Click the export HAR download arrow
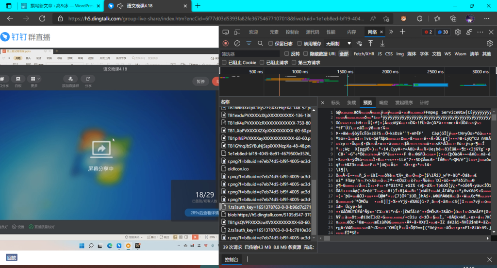Image resolution: width=497 pixels, height=268 pixels. click(382, 44)
